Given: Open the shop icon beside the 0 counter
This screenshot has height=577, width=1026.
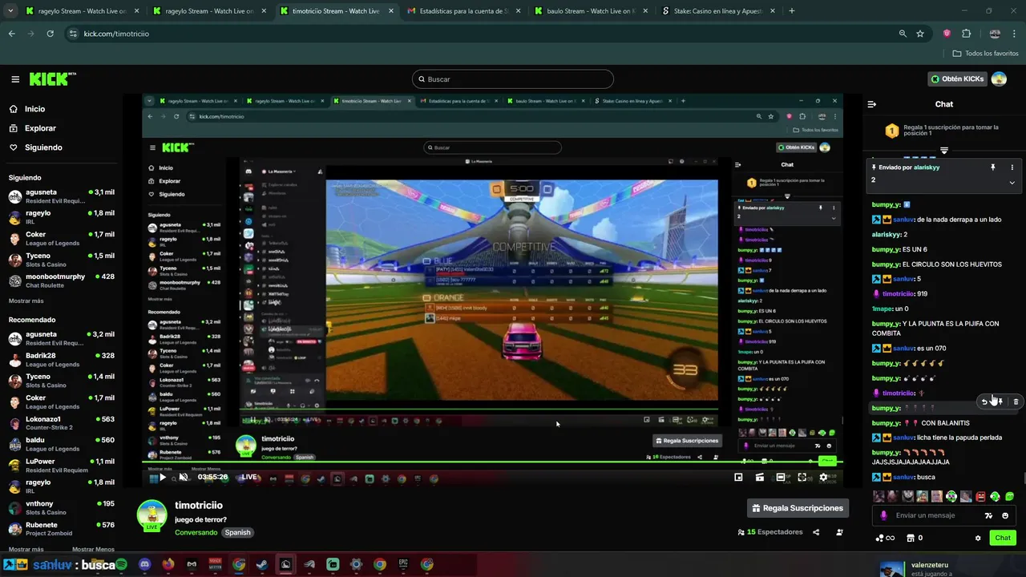Looking at the screenshot, I should pos(909,538).
